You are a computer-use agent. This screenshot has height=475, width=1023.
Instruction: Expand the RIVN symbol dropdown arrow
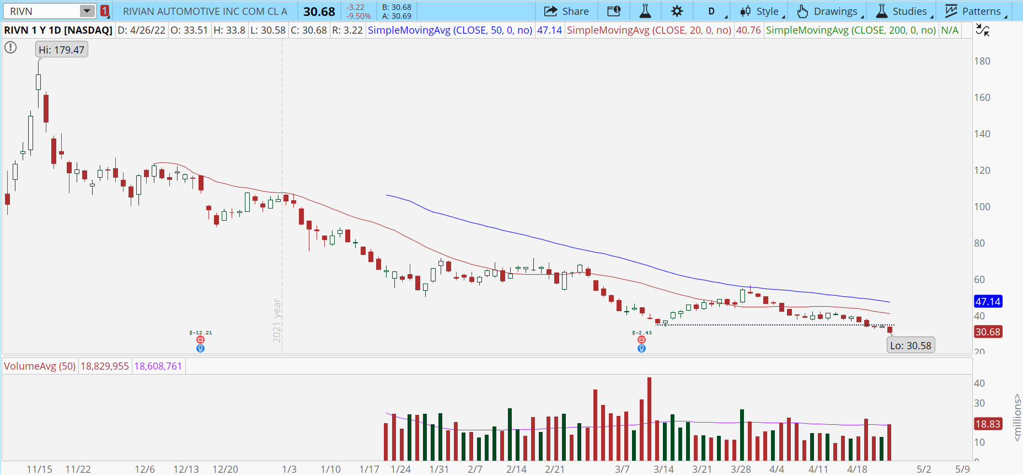(x=87, y=11)
